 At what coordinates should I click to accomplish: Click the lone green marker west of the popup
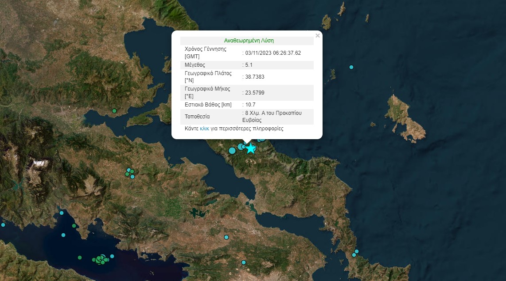point(114,111)
